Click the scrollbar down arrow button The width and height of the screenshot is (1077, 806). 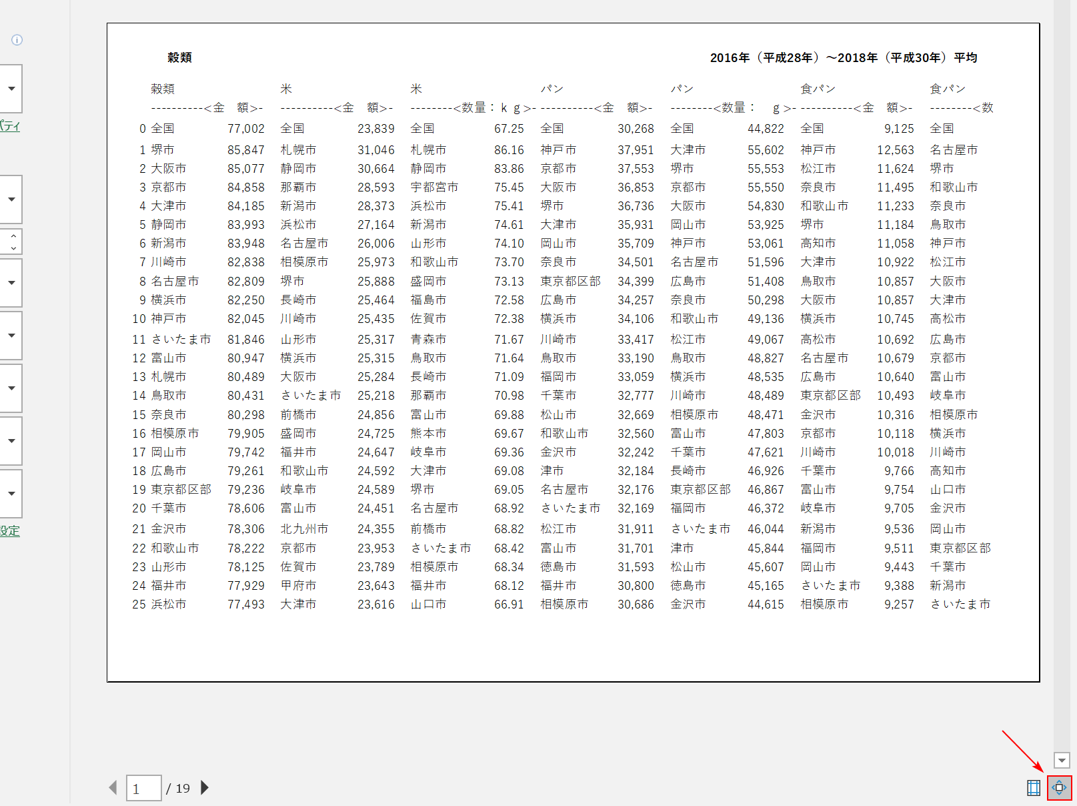click(x=1062, y=761)
